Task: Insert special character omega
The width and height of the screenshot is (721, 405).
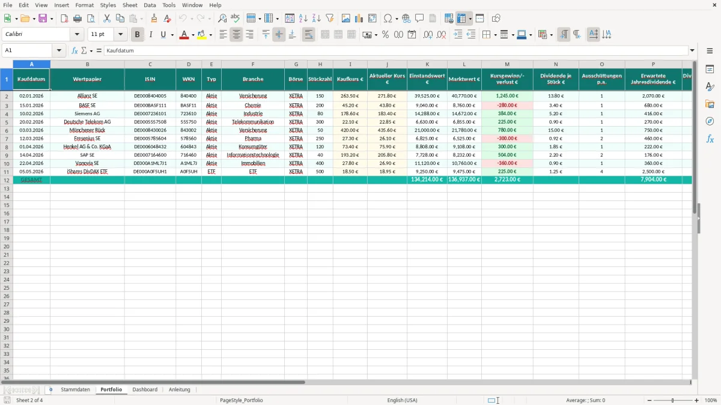Action: (388, 19)
